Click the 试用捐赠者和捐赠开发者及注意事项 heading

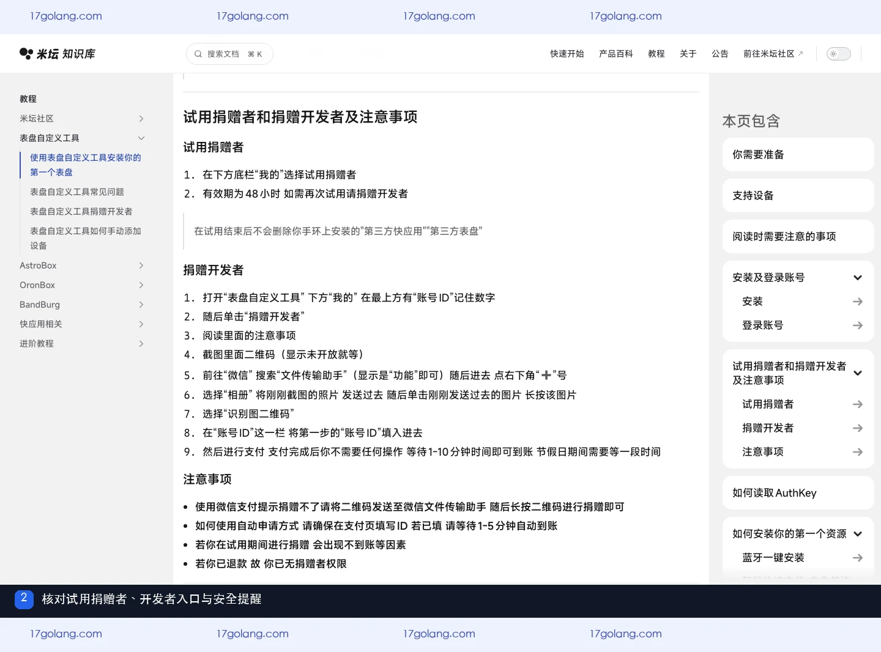coord(300,117)
